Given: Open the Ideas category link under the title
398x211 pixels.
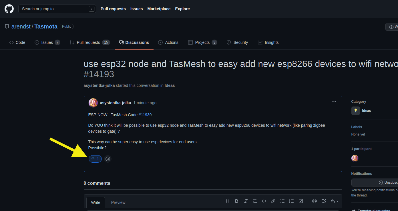Looking at the screenshot, I should pos(170,85).
